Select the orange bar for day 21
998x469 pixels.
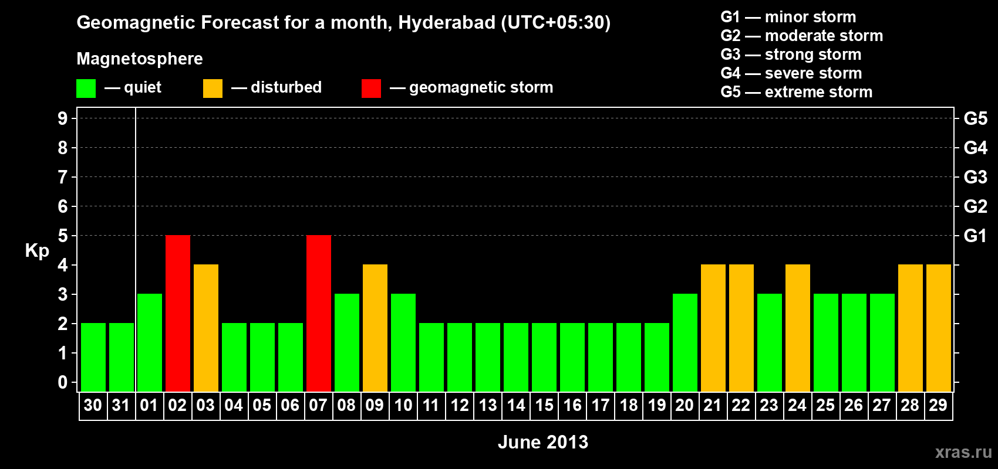coord(713,328)
